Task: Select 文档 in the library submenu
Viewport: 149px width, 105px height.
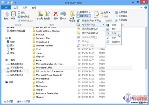Action: [x=114, y=33]
